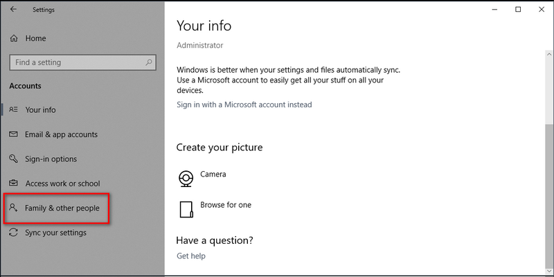Select Family & other people in the sidebar
This screenshot has height=277, width=554.
62,208
